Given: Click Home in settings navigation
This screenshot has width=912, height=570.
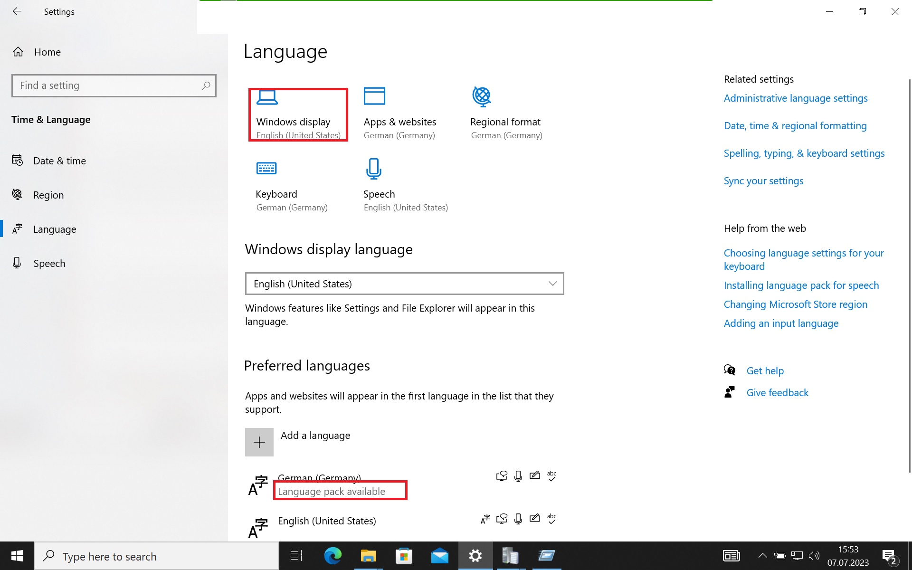Looking at the screenshot, I should pos(47,51).
